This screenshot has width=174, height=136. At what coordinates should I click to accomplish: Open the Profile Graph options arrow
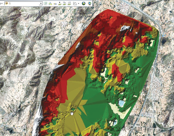[79, 3]
